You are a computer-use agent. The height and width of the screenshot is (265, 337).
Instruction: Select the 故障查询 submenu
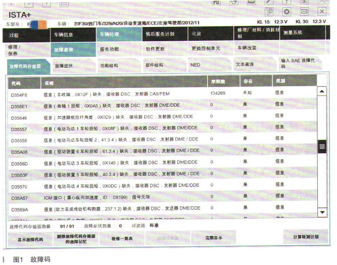(x=73, y=49)
